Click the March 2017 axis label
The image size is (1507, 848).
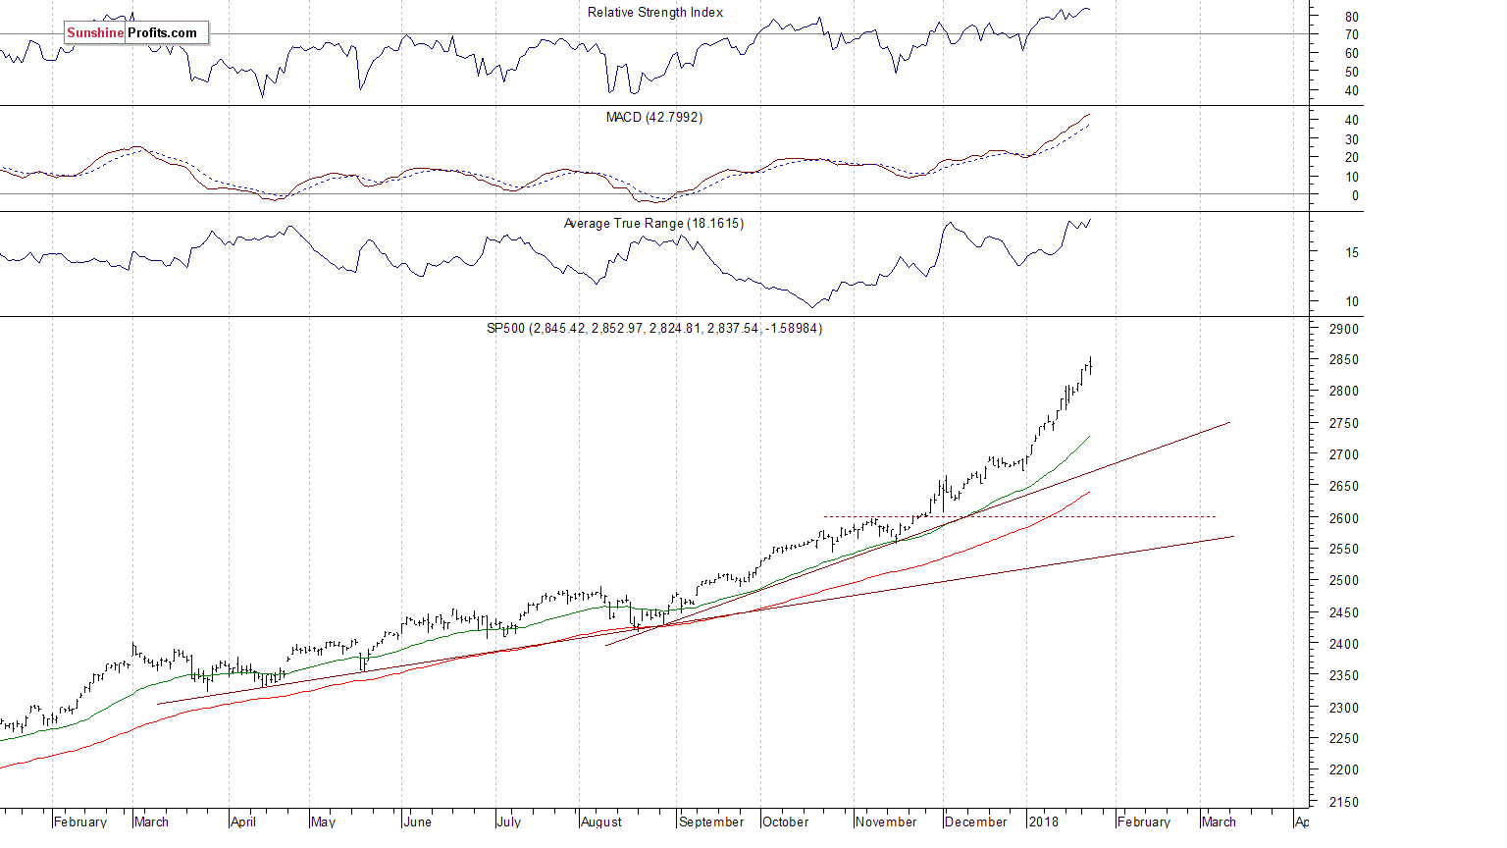point(152,821)
